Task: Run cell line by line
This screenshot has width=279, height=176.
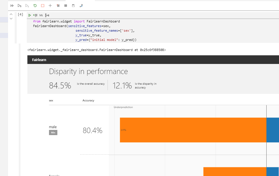Action: [x=35, y=15]
